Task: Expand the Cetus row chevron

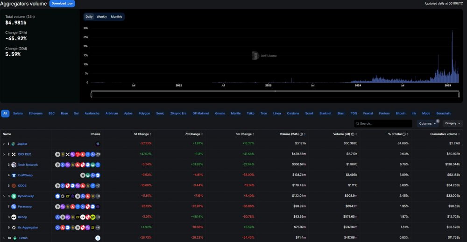Action: point(4,238)
